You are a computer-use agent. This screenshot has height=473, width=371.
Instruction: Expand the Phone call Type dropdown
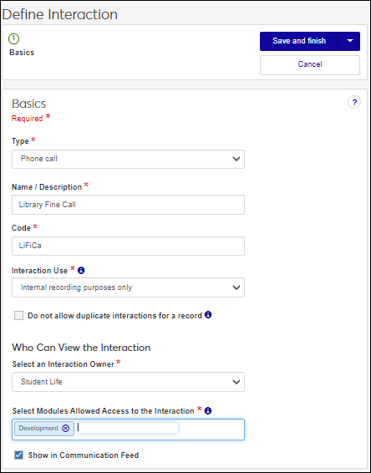coord(128,159)
